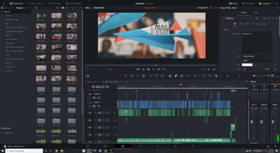The image size is (280, 153).
Task: Toggle timeline Snapping magnet icon
Action: pyautogui.click(x=170, y=76)
